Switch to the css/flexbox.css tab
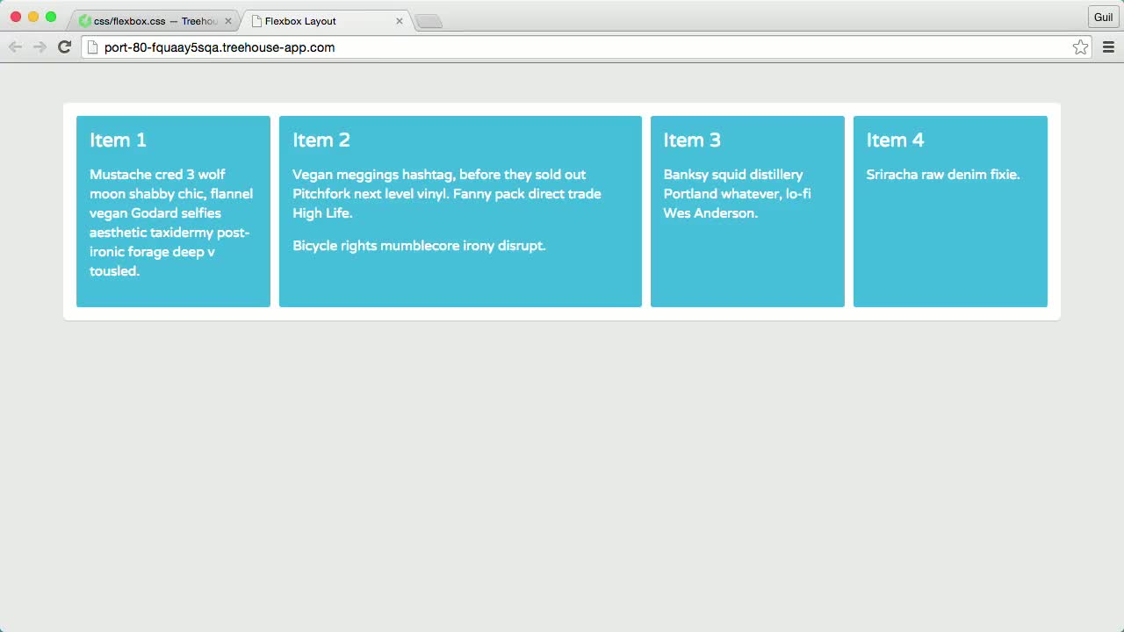 pos(155,20)
